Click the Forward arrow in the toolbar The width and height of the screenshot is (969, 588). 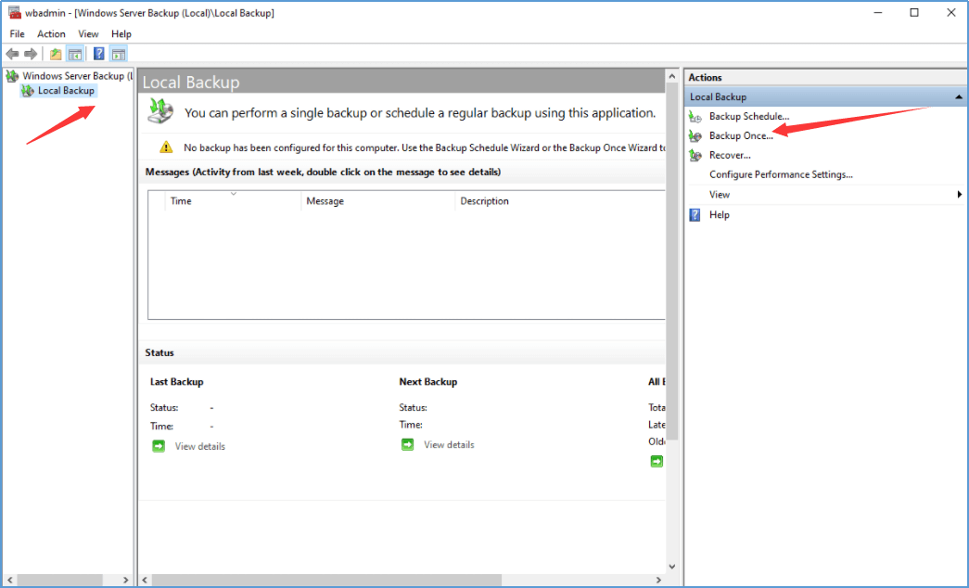coord(31,54)
